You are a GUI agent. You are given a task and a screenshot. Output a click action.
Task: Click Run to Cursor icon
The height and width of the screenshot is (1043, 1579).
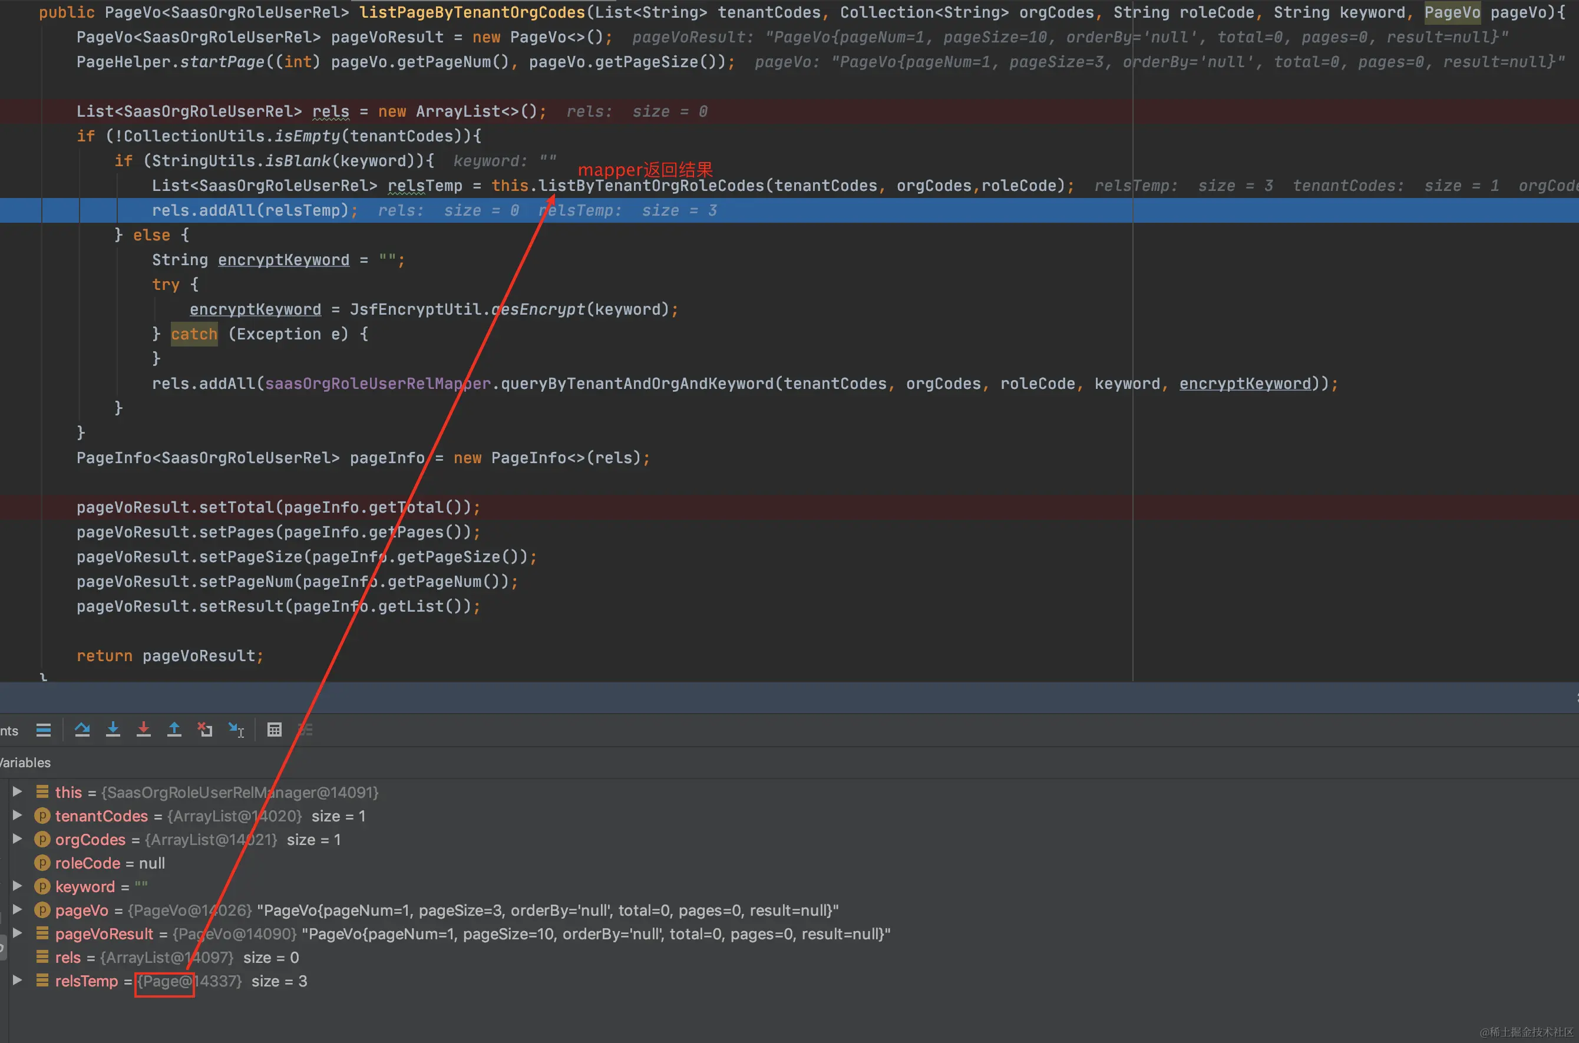point(236,730)
